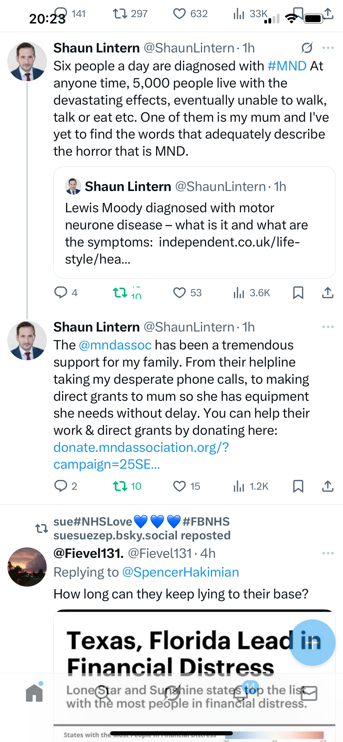
Task: Open more options on first Shaun Lintern tweet
Action: click(x=328, y=48)
